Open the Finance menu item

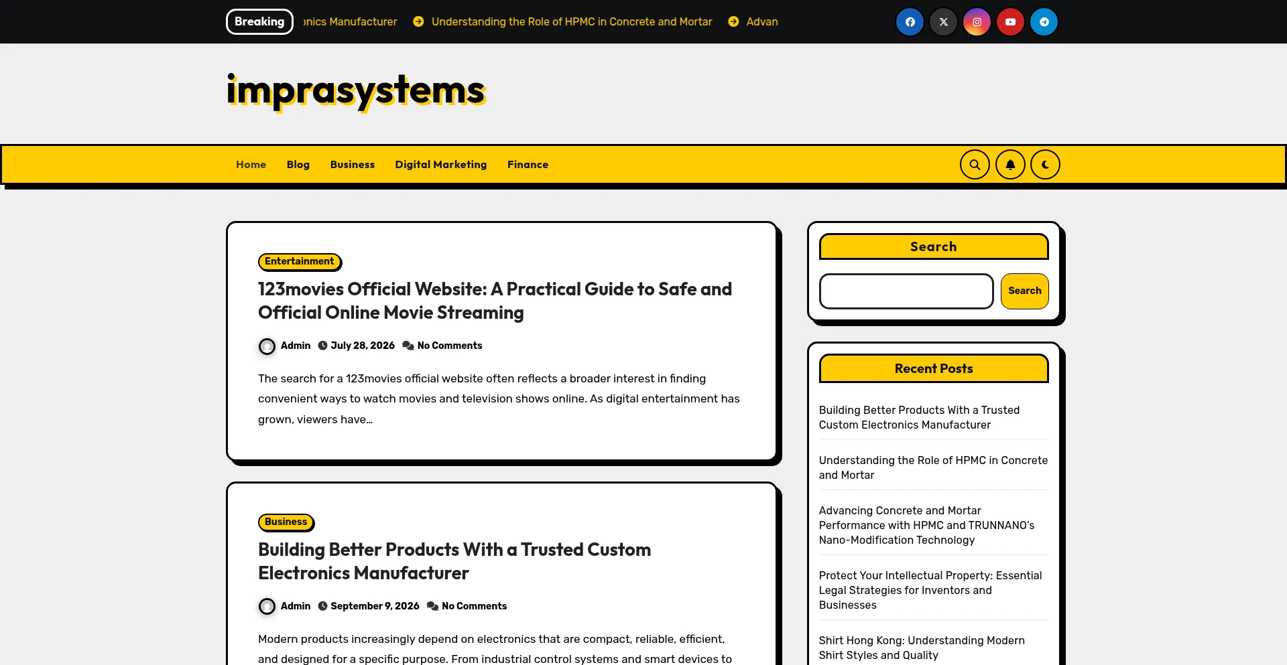(x=528, y=165)
